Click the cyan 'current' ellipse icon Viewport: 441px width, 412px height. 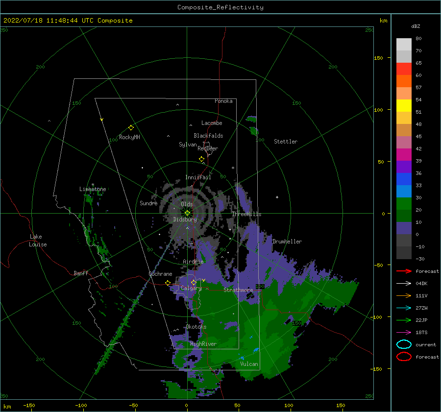(x=404, y=344)
